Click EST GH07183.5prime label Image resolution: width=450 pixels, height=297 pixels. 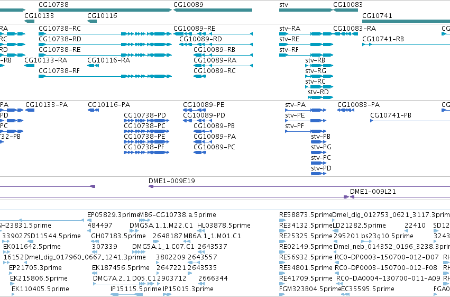(118, 236)
